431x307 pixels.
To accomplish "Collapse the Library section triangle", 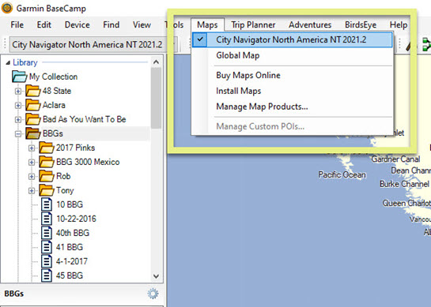I will pos(8,63).
